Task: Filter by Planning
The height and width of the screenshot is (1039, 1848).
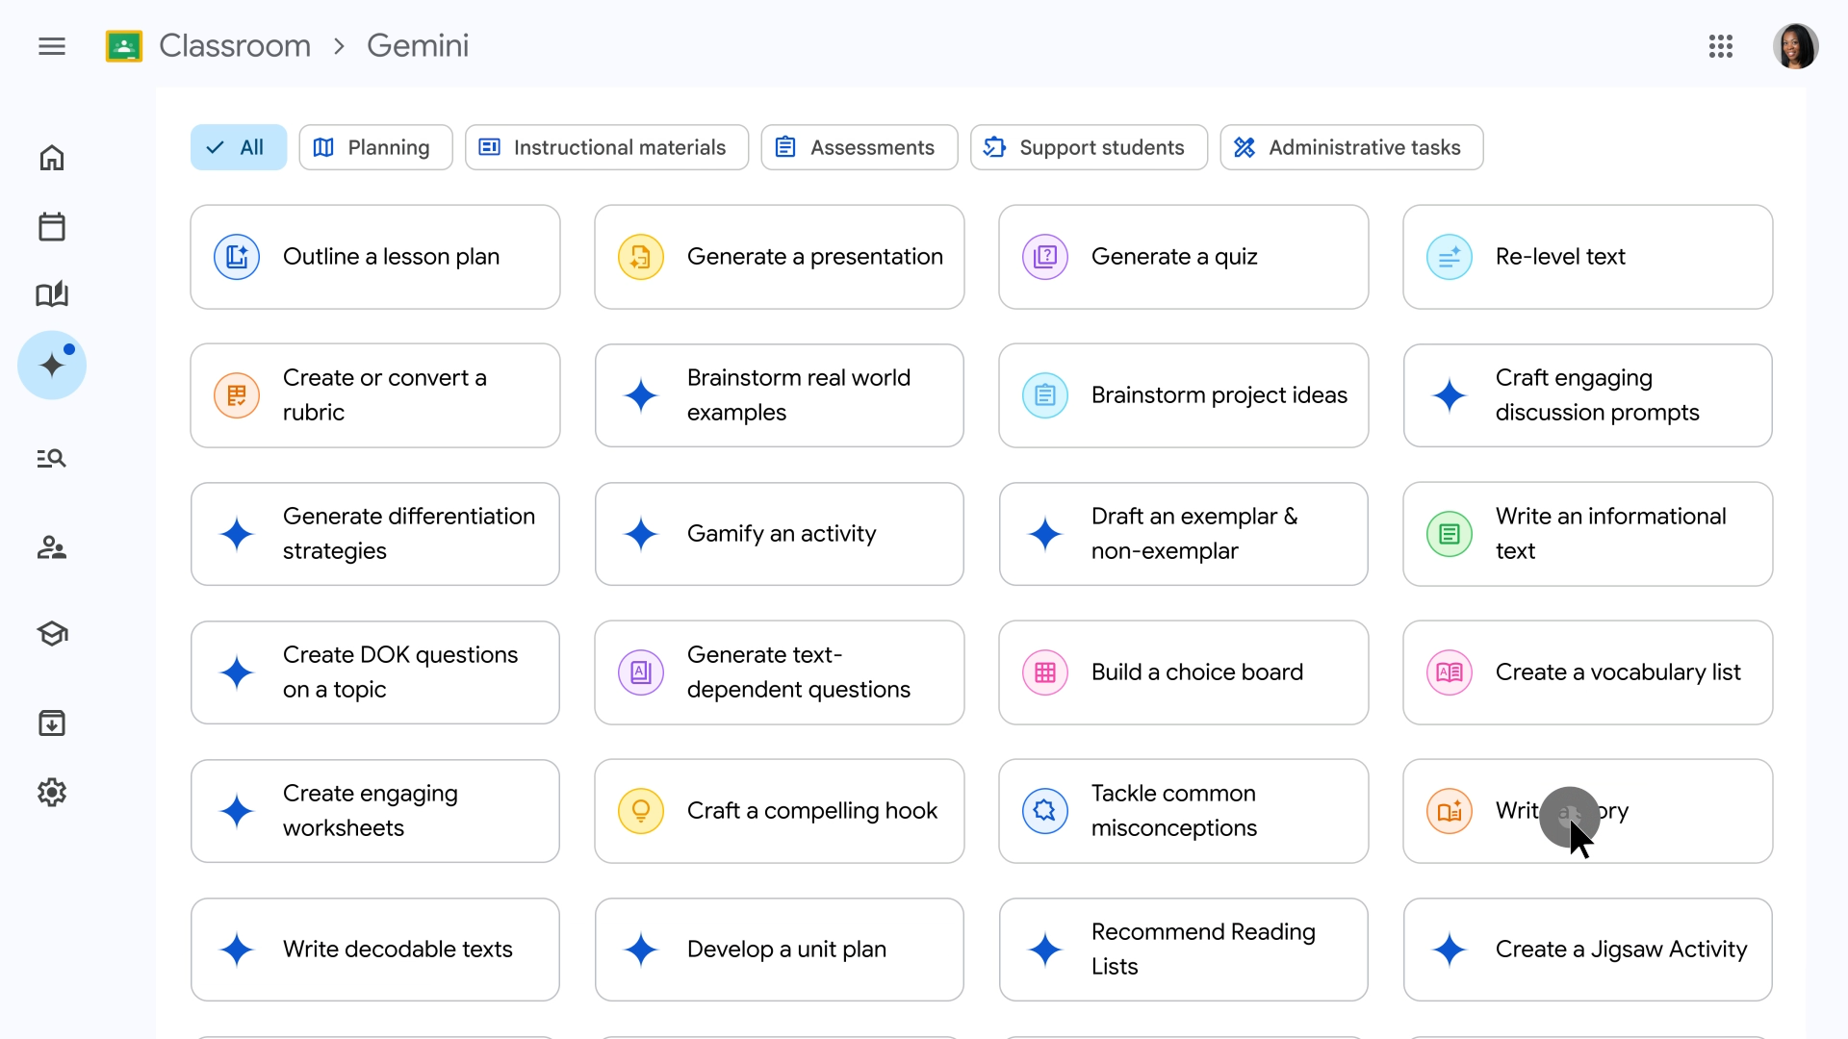Action: [375, 147]
